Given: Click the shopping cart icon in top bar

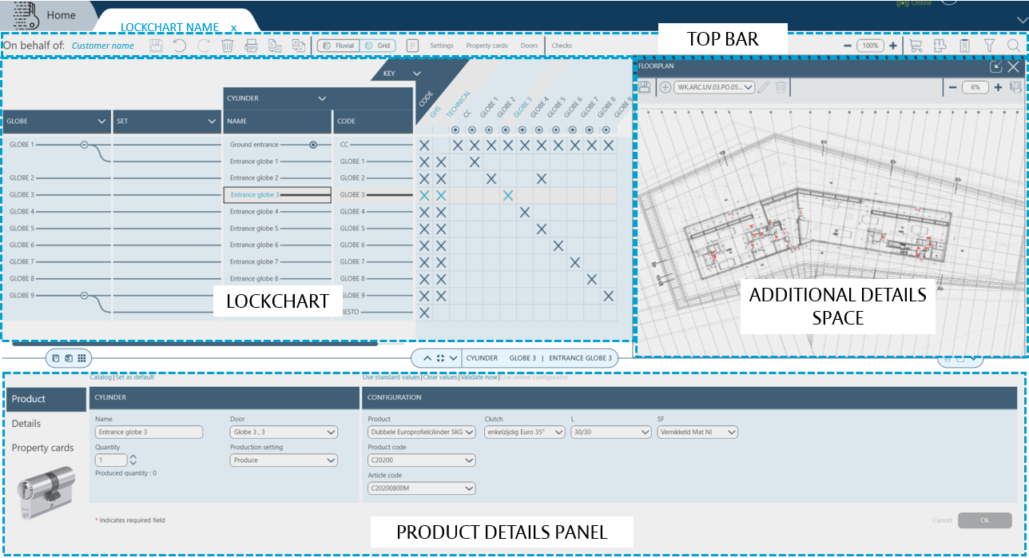Looking at the screenshot, I should [x=916, y=46].
